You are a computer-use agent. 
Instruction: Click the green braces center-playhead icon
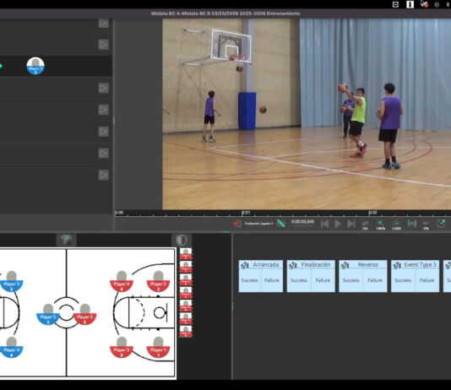(x=411, y=224)
